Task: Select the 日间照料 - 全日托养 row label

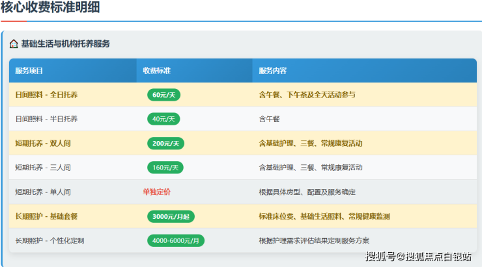Action: pyautogui.click(x=46, y=95)
